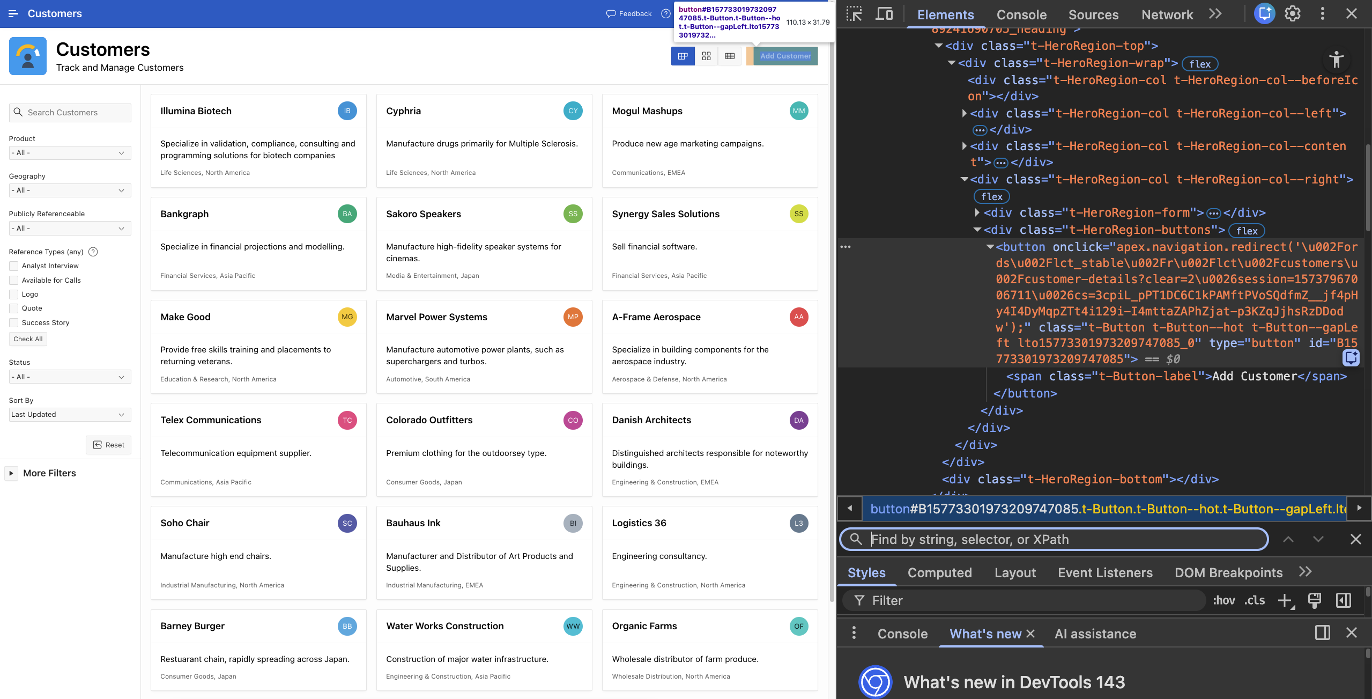1372x699 pixels.
Task: Expand the More Filters section
Action: click(x=49, y=473)
